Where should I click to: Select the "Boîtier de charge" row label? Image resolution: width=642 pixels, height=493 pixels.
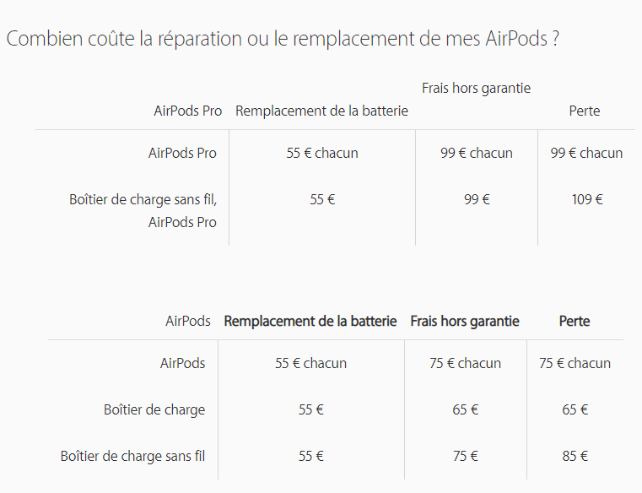point(154,409)
